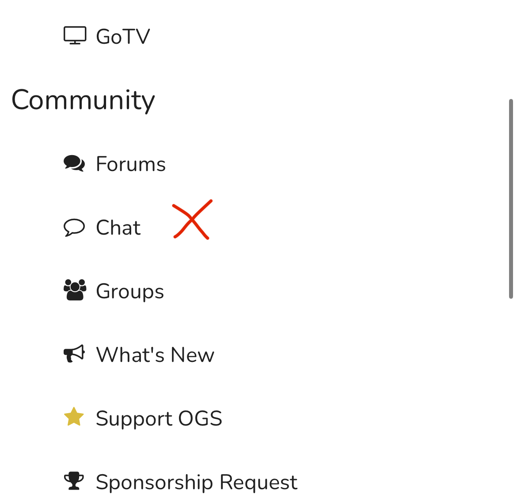
Task: Select the Sponsorship Request text label
Action: coord(197,482)
